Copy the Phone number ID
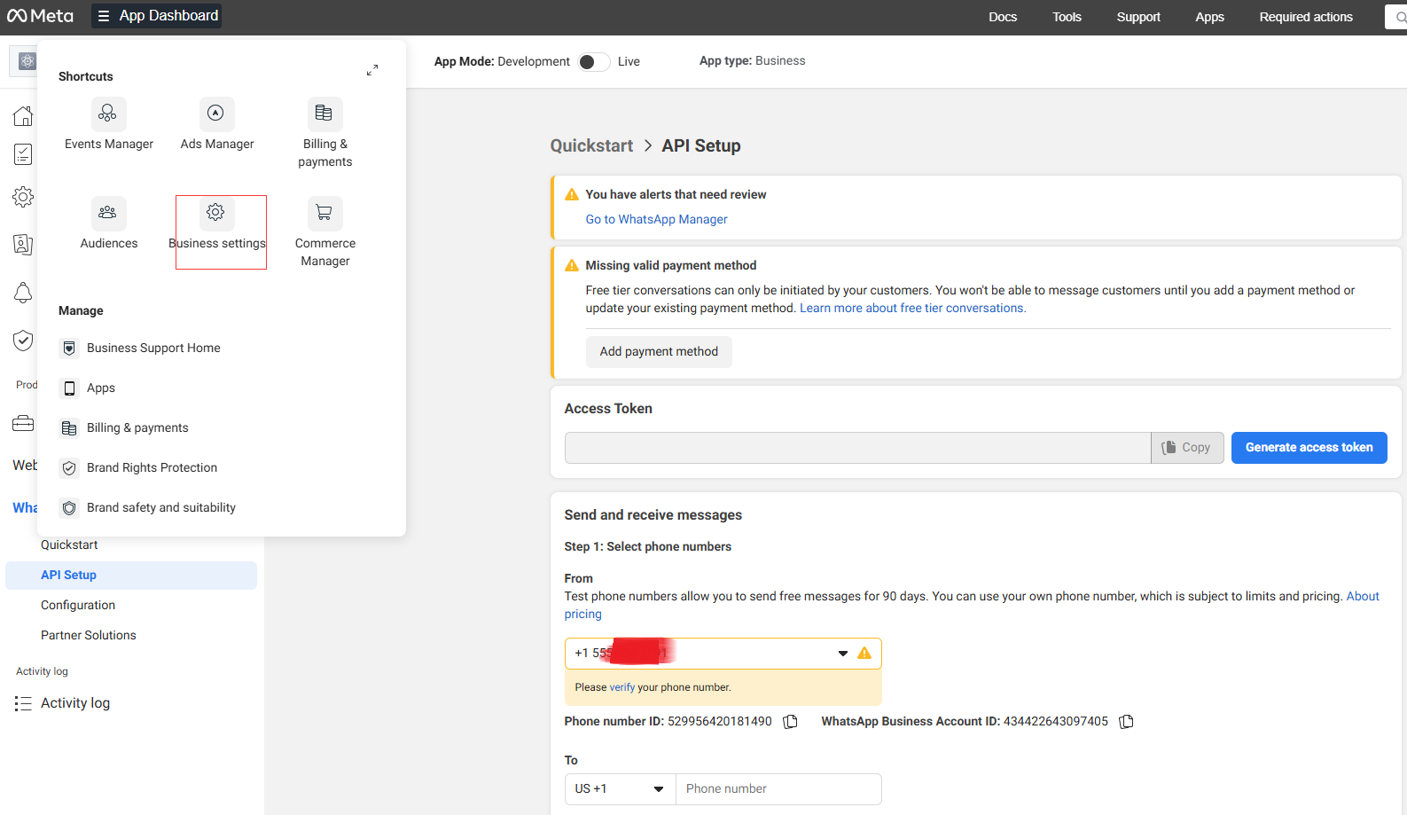Image resolution: width=1407 pixels, height=815 pixels. tap(791, 722)
